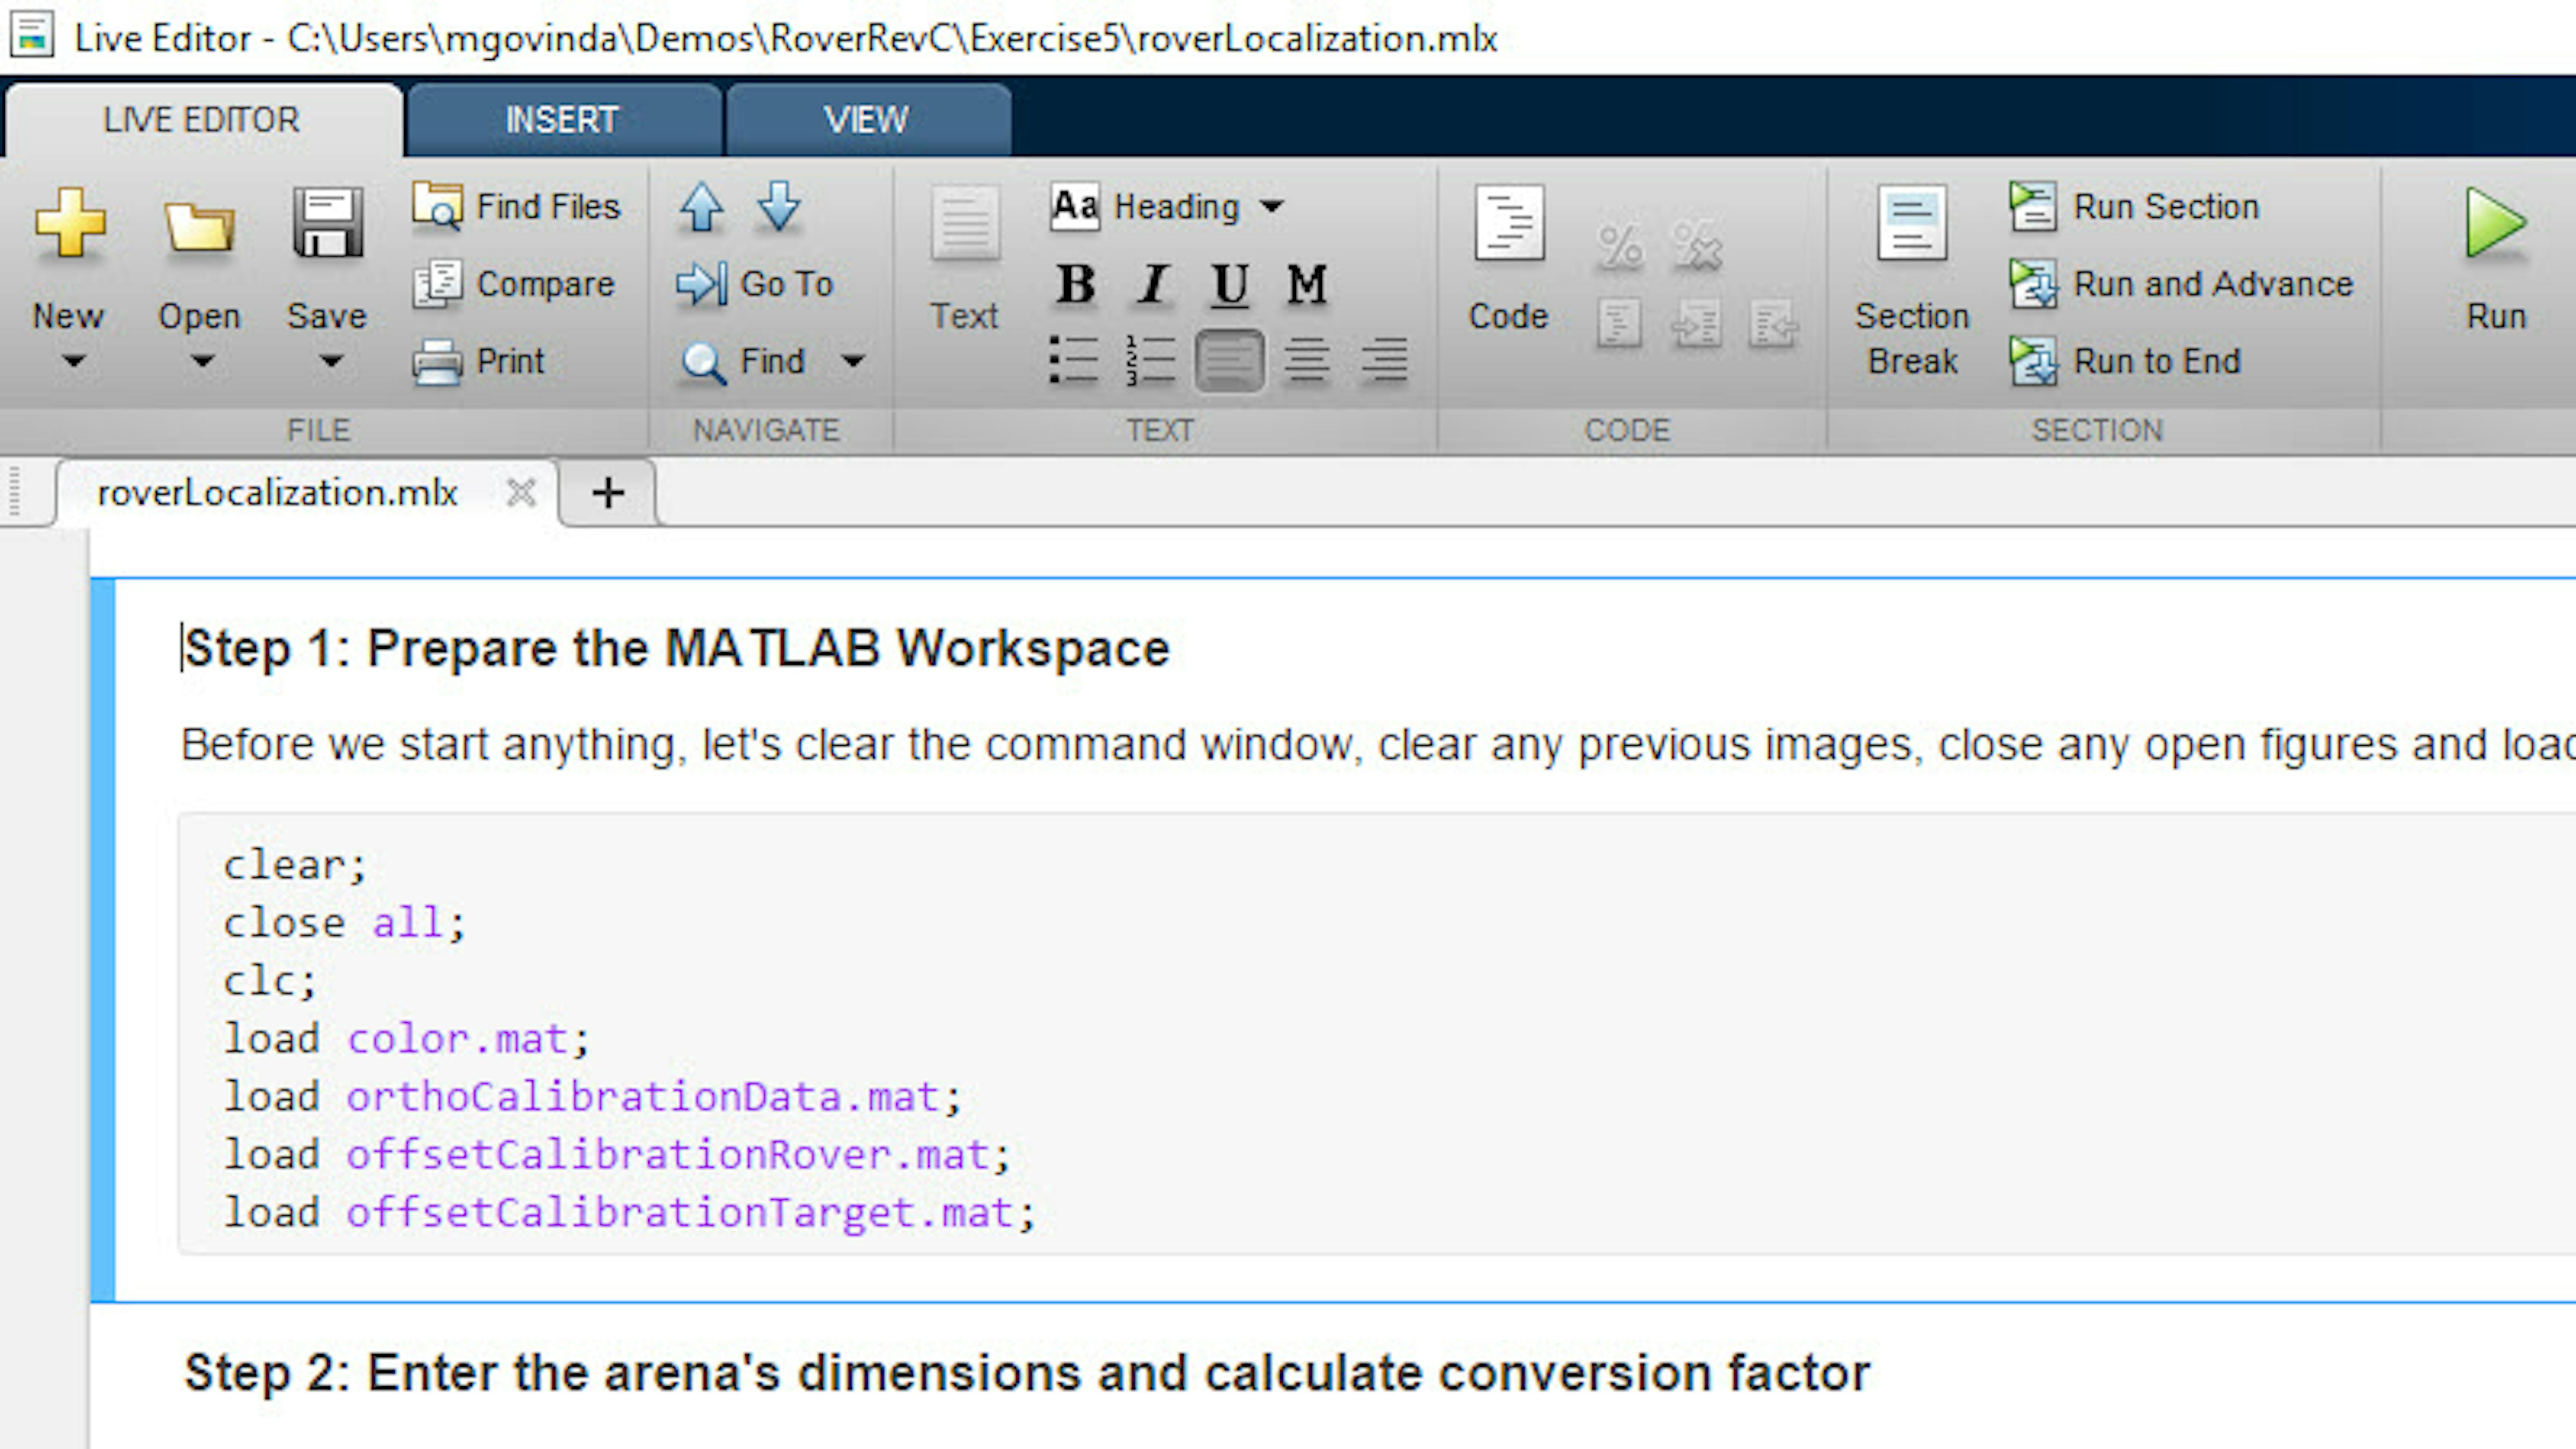Click the Step 2 heading text
The height and width of the screenshot is (1449, 2576).
coord(1027,1372)
